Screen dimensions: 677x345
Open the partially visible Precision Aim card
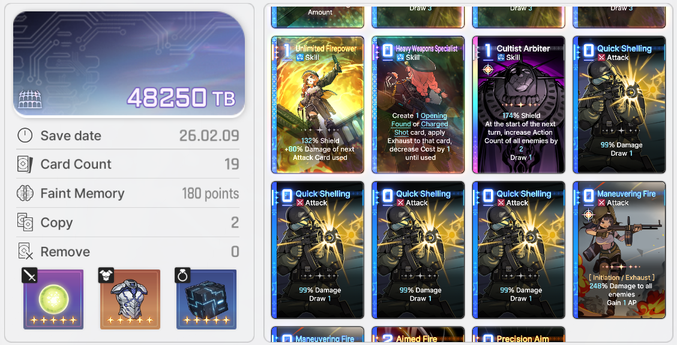coord(519,335)
